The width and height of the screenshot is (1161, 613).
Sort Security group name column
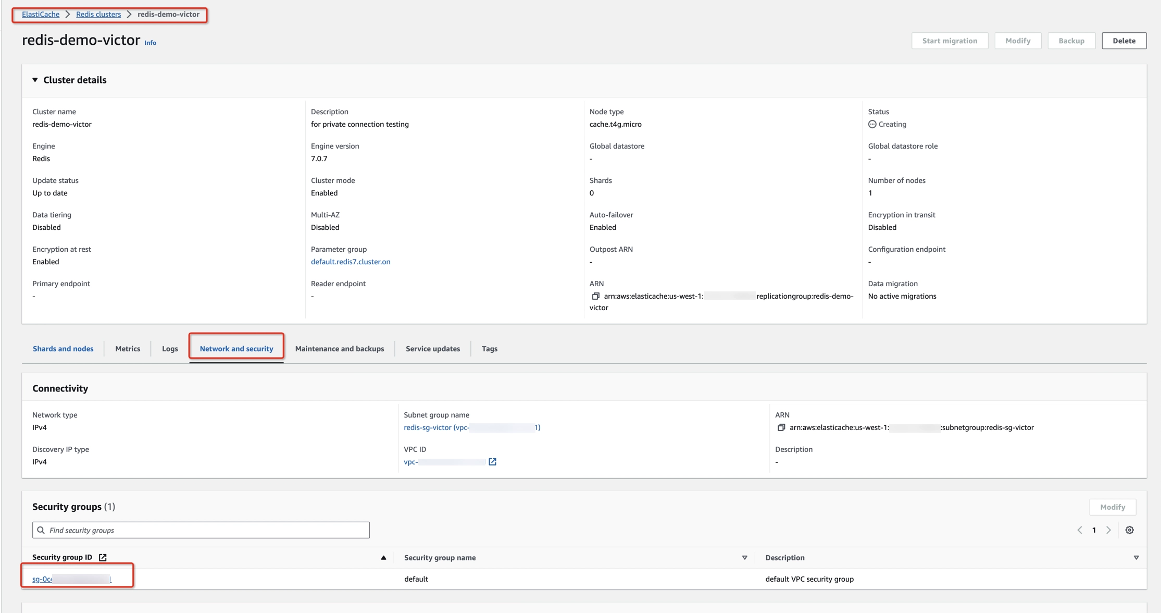[744, 558]
